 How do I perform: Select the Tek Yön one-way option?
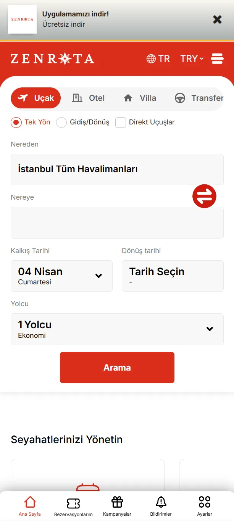click(16, 123)
